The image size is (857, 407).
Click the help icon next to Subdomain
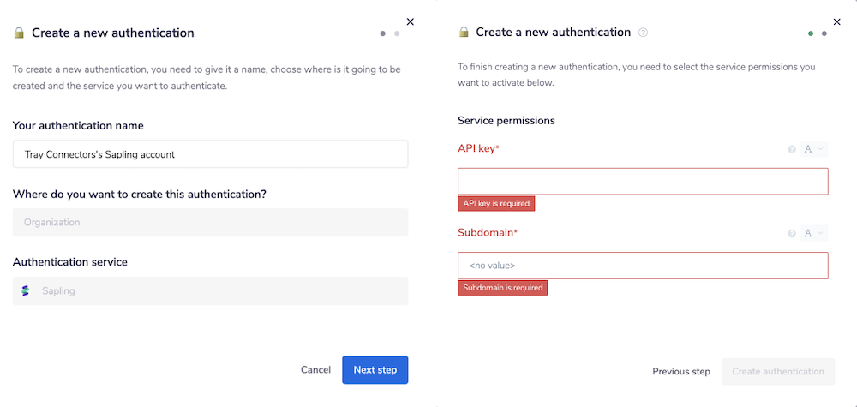pos(792,233)
